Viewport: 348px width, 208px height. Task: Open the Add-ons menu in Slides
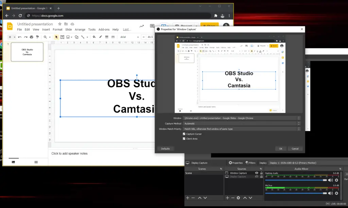pos(104,29)
